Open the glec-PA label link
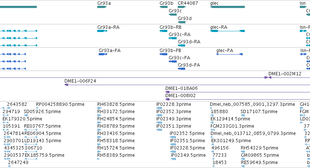The width and height of the screenshot is (310, 168). [225, 51]
